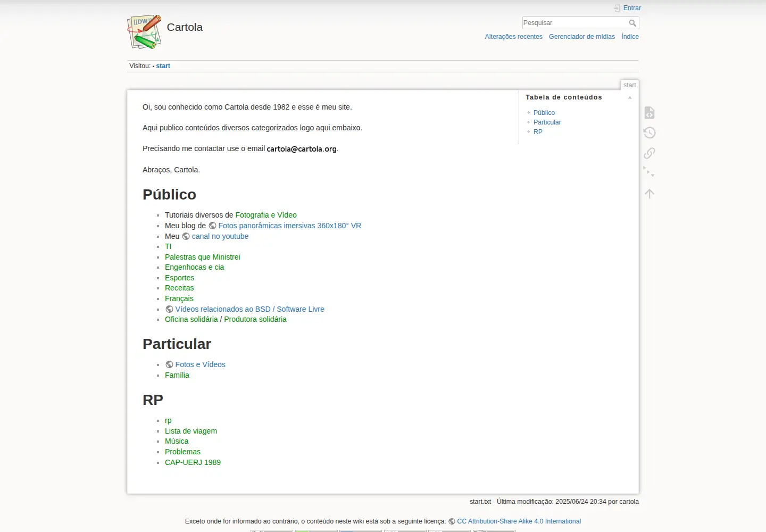
Task: Jump to Particular in table of contents
Action: [x=547, y=122]
